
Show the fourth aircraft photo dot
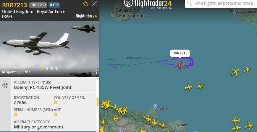click(x=56, y=69)
